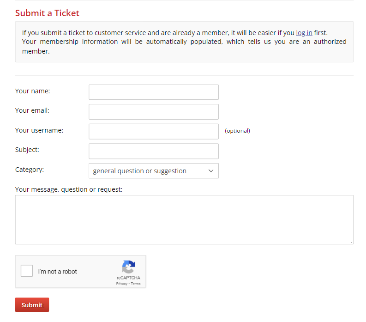This screenshot has height=322, width=366.
Task: Click the "Subject:" label text
Action: (27, 150)
